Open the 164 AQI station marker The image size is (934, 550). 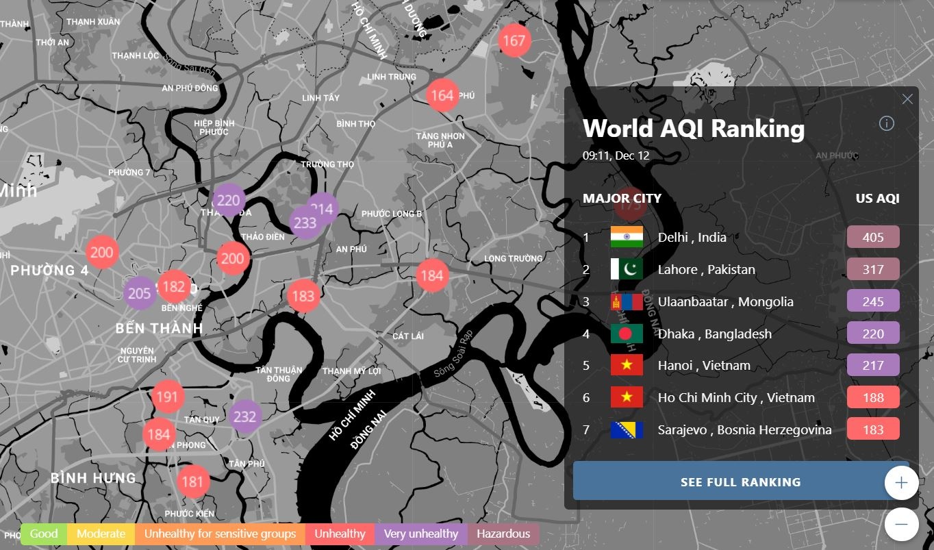coord(442,95)
